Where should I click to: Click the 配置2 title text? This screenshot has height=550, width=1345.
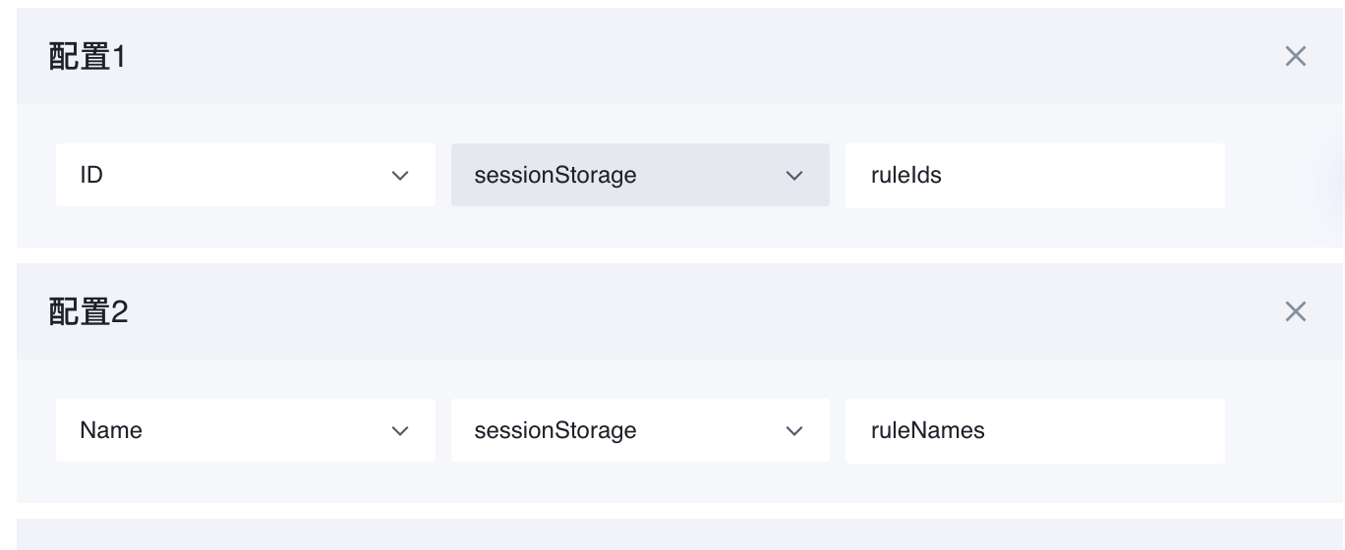[88, 312]
